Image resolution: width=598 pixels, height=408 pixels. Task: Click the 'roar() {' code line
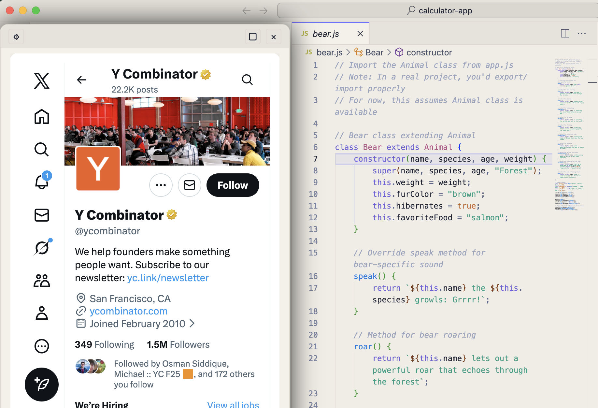(x=373, y=346)
